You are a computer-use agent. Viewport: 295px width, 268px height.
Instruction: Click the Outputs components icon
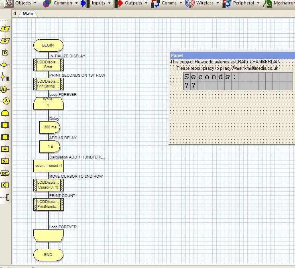coord(118,3)
